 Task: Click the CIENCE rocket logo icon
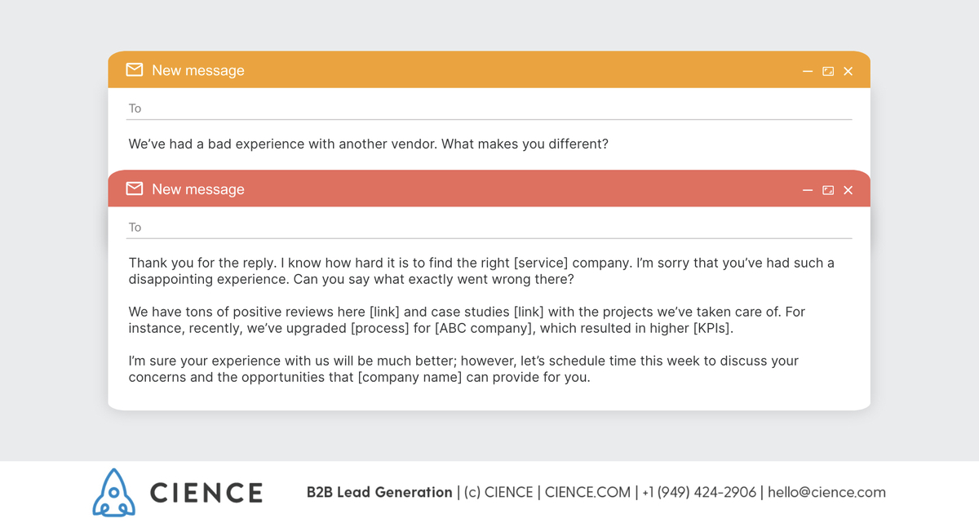(113, 492)
